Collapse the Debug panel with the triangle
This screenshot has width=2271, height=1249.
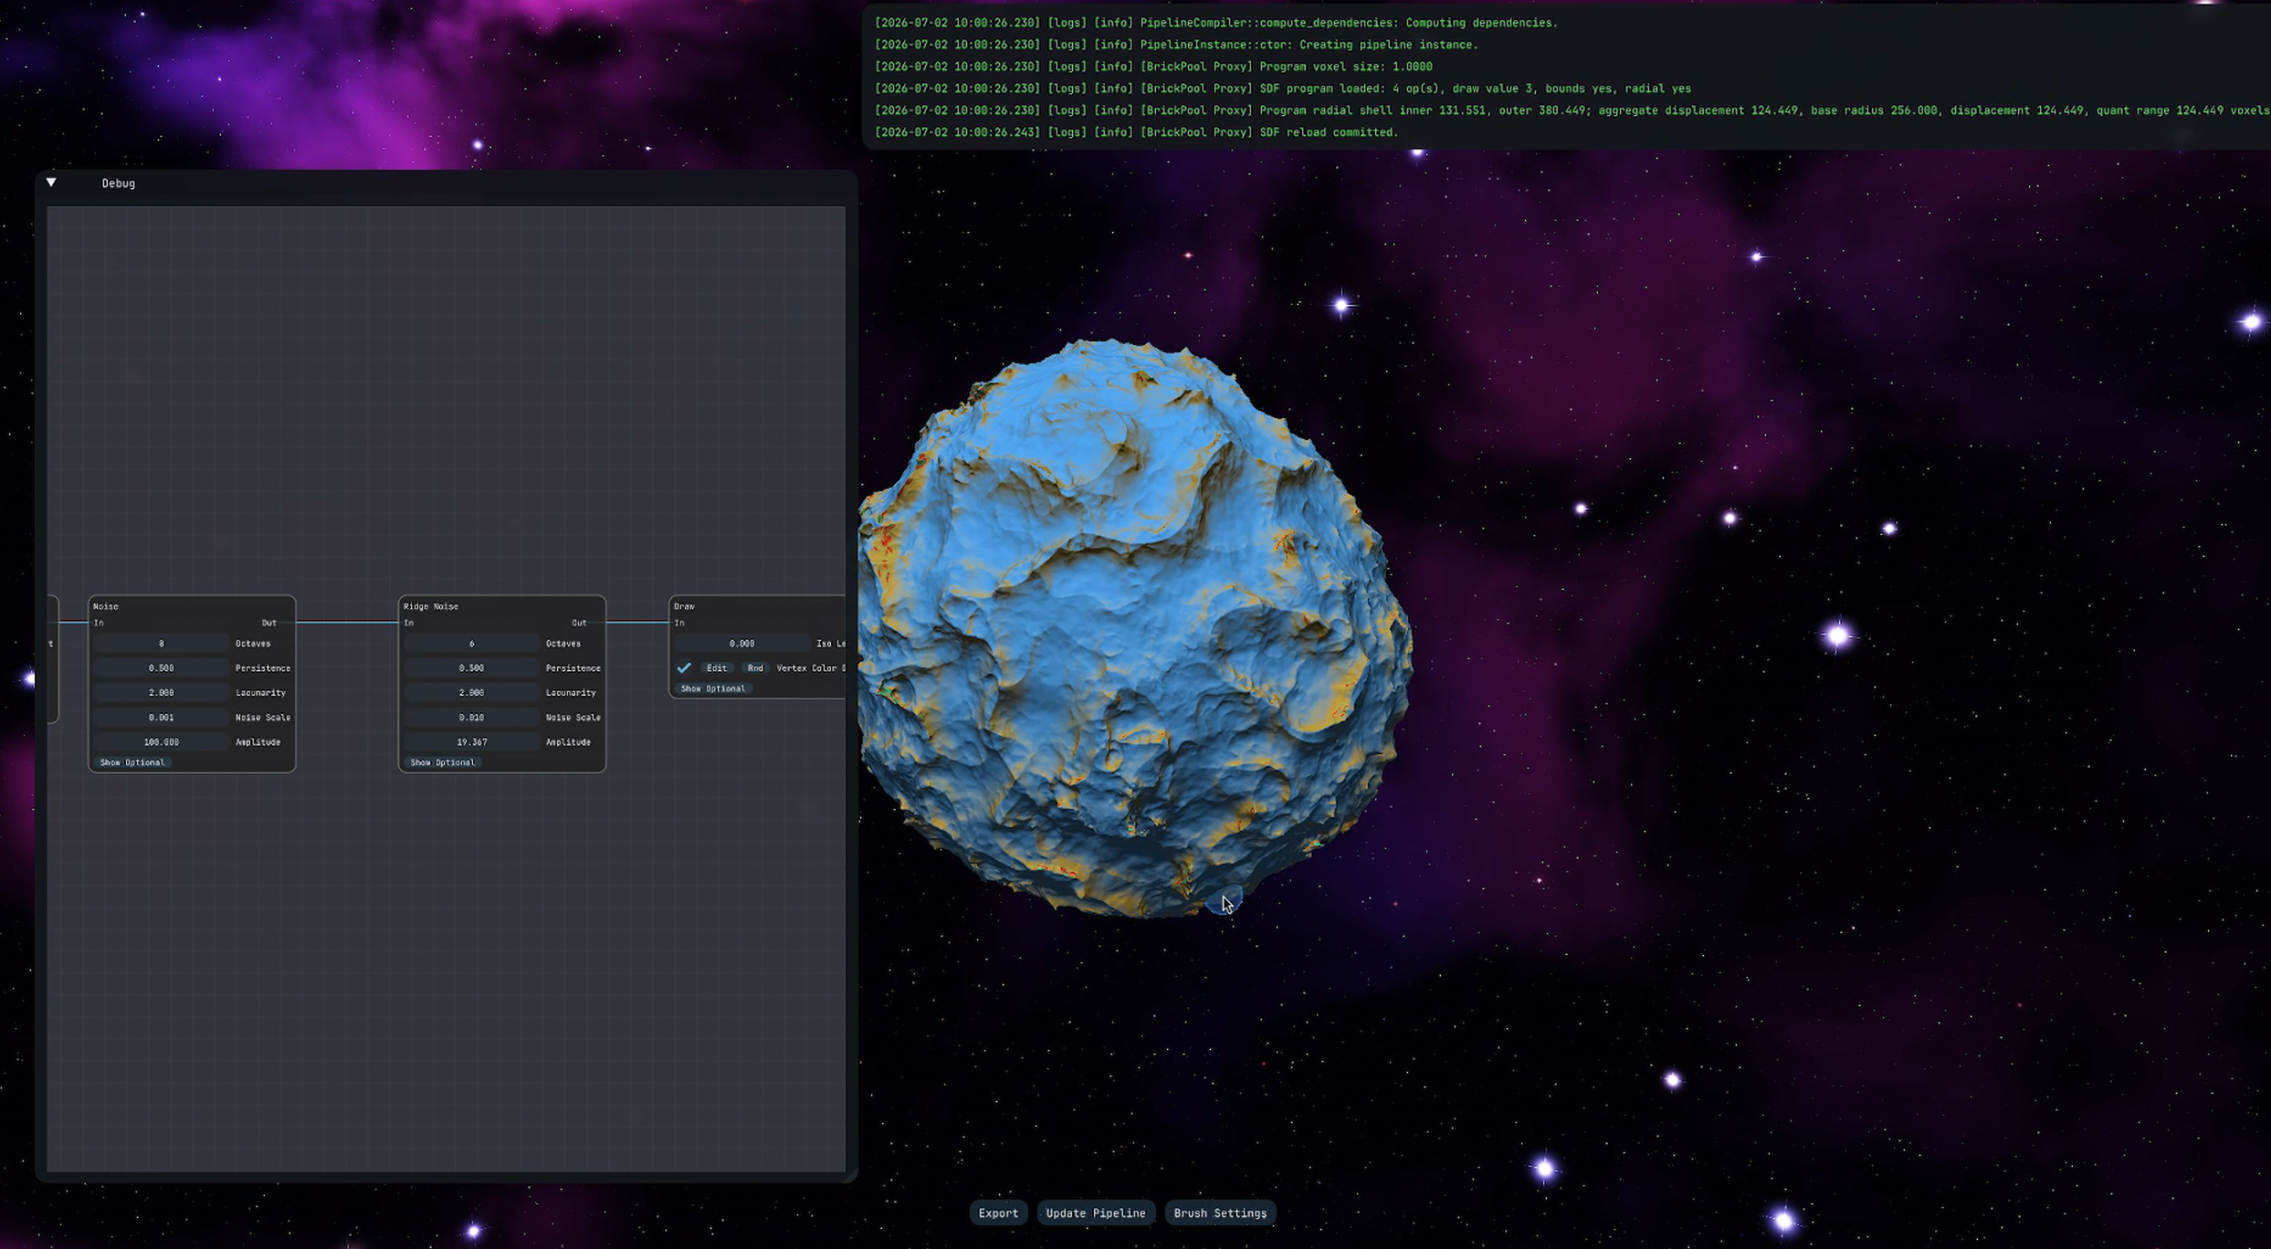51,183
